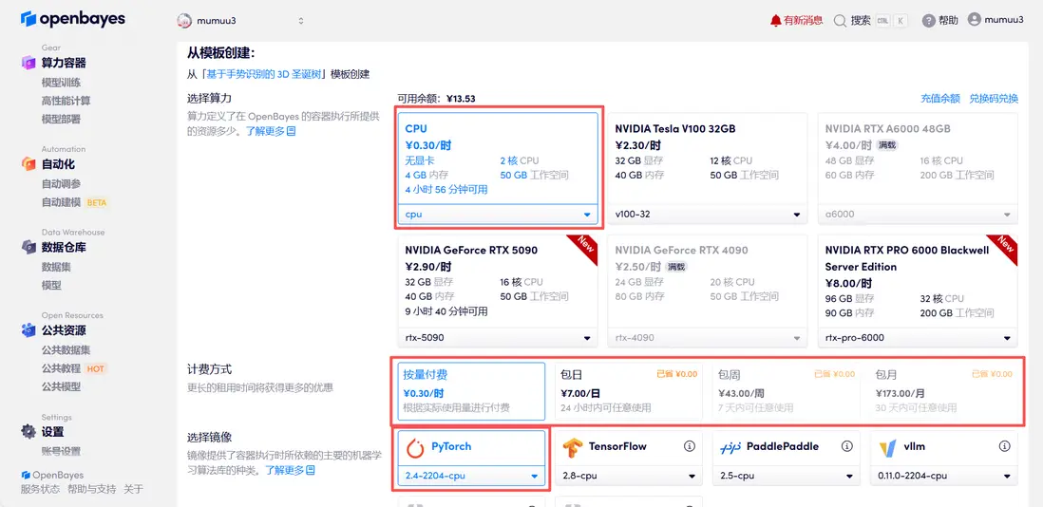The height and width of the screenshot is (507, 1043).
Task: Open the TensorFlow info icon
Action: pyautogui.click(x=690, y=446)
